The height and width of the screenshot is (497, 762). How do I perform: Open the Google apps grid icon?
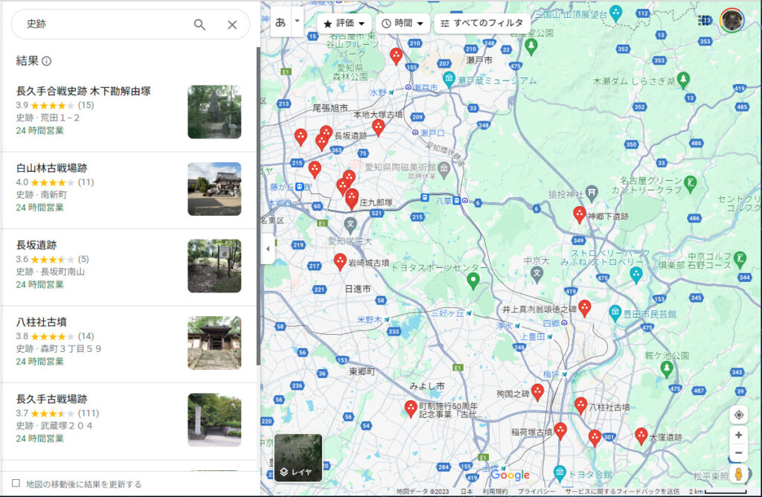[704, 20]
